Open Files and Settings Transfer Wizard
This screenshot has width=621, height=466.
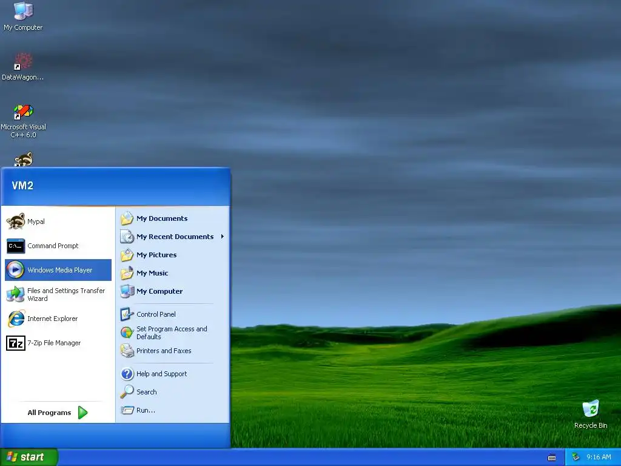pyautogui.click(x=58, y=294)
